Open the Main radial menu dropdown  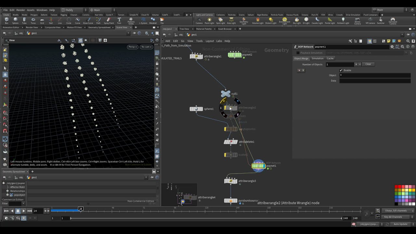103,10
